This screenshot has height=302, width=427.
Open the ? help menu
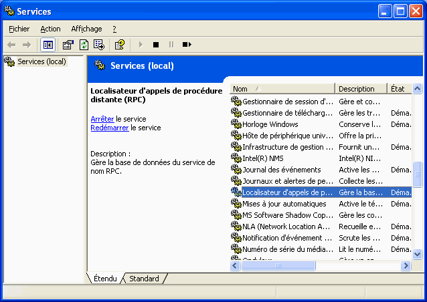click(114, 29)
